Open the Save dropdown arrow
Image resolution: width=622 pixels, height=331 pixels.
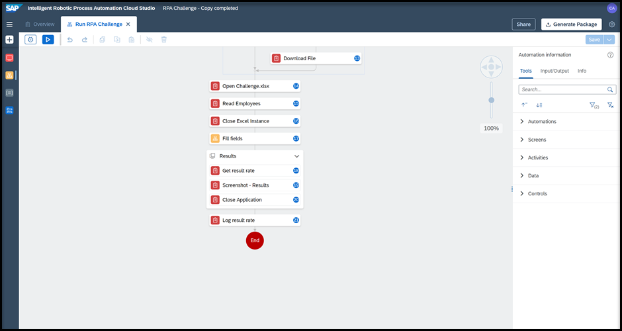coord(609,40)
